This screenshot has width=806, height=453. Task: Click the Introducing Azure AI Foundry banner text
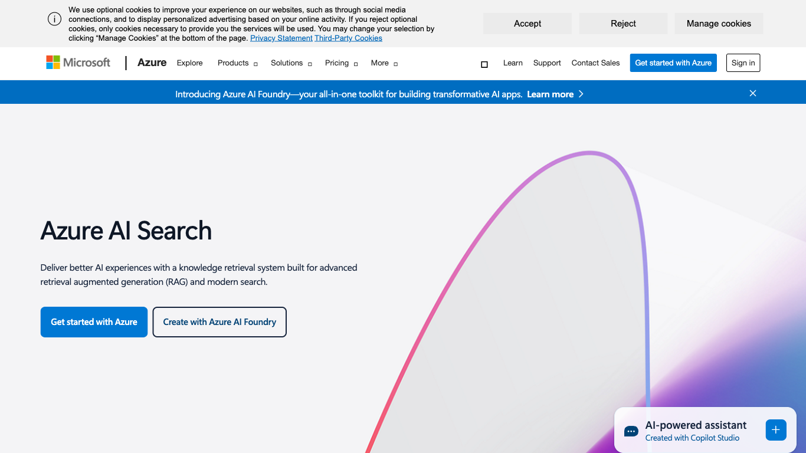349,94
